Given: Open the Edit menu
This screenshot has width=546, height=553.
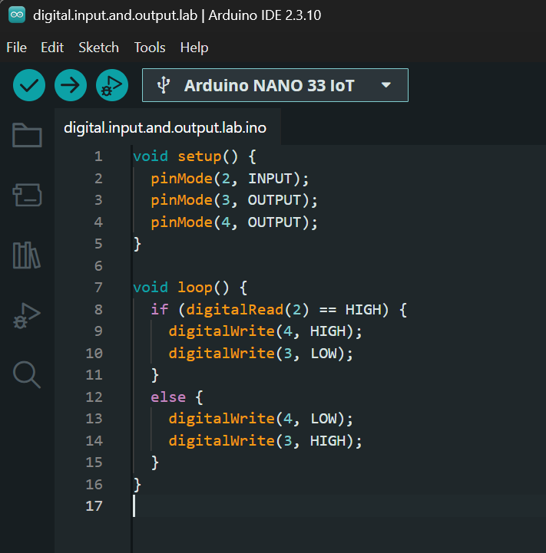Looking at the screenshot, I should [x=52, y=48].
